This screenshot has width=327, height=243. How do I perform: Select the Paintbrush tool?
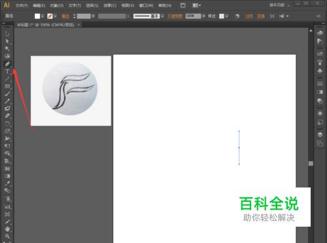pyautogui.click(x=7, y=94)
